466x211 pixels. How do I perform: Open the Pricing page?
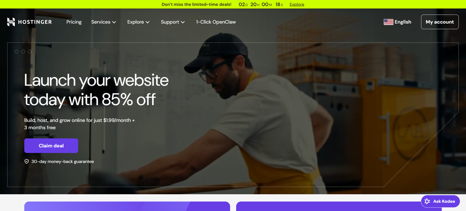pyautogui.click(x=74, y=22)
